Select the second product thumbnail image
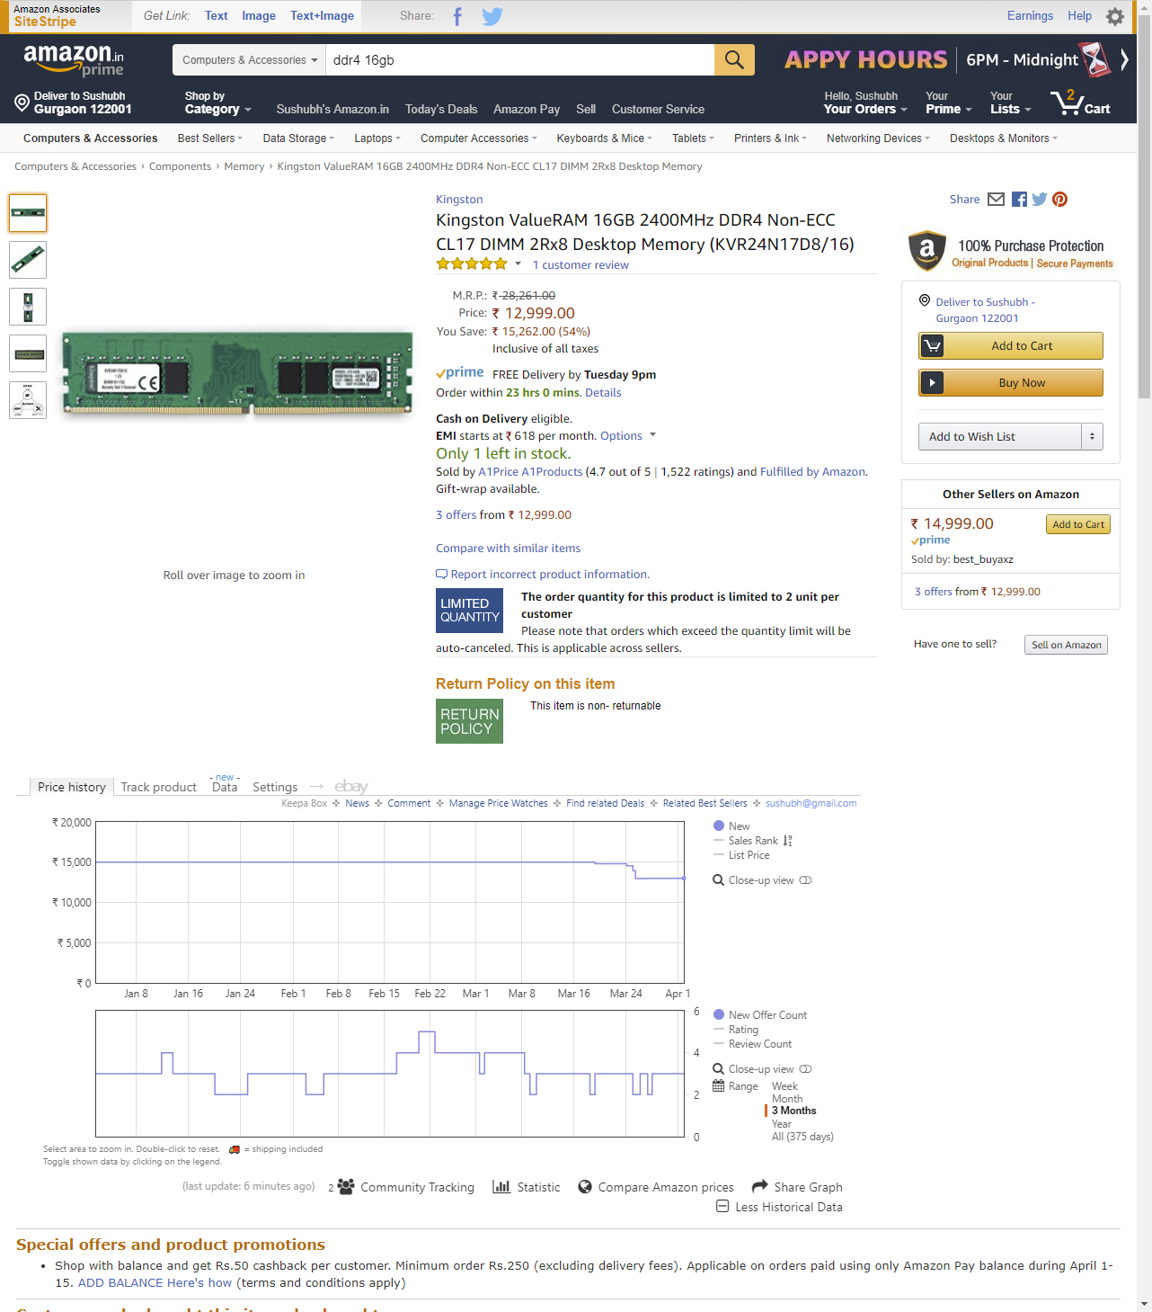 pyautogui.click(x=28, y=260)
